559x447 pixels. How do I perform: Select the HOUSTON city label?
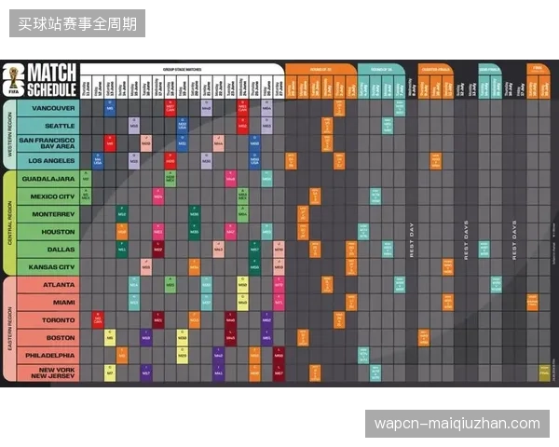click(48, 232)
